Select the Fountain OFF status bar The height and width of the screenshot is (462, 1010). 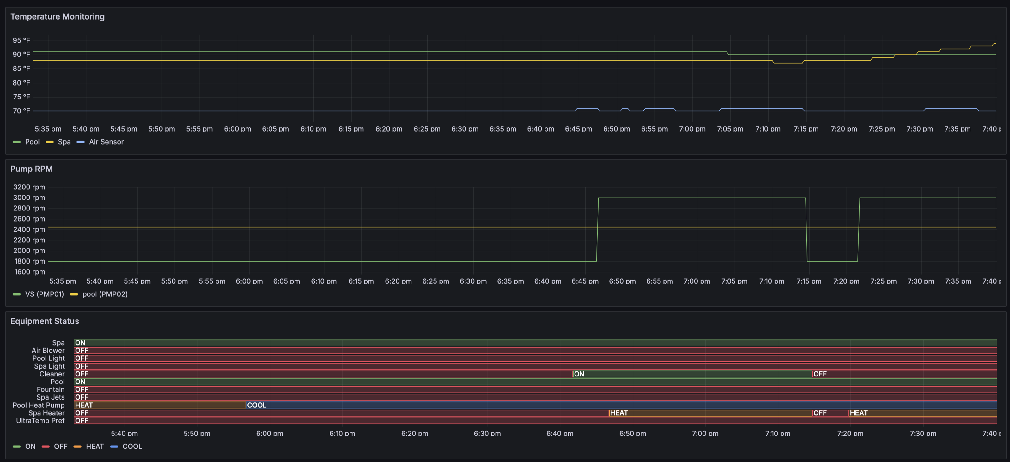pos(535,389)
